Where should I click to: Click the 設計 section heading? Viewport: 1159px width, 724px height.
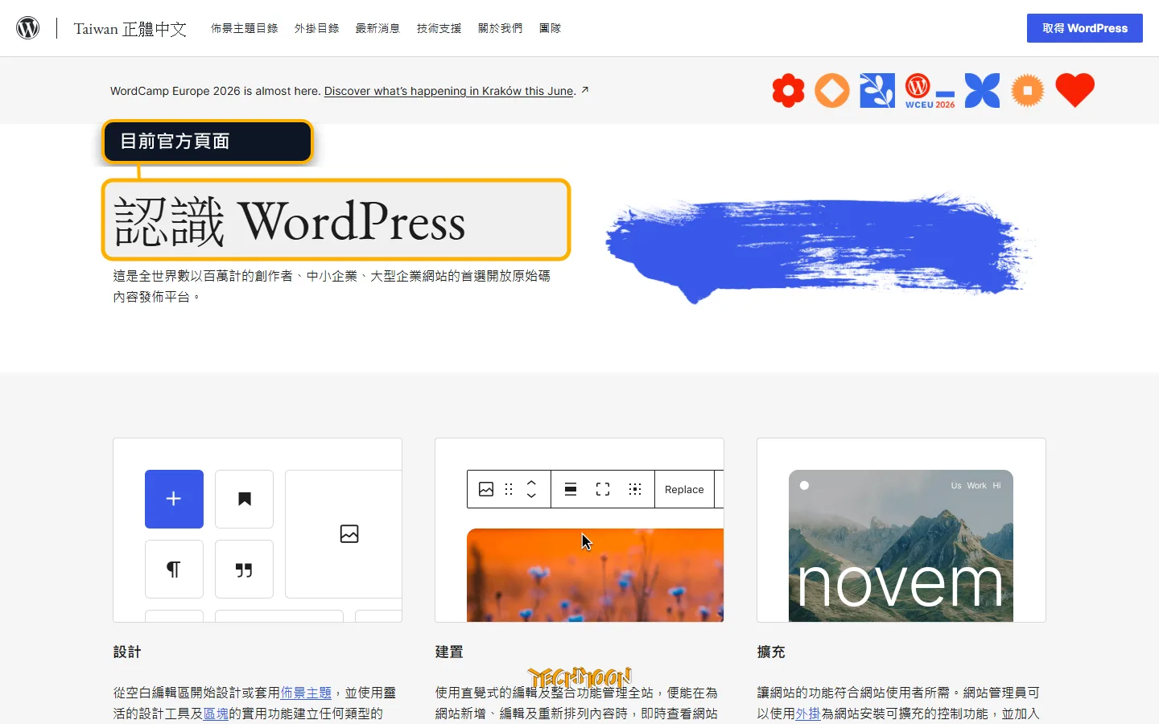point(127,652)
